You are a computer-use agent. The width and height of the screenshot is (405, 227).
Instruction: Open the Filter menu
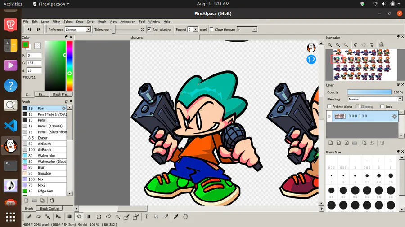(56, 22)
